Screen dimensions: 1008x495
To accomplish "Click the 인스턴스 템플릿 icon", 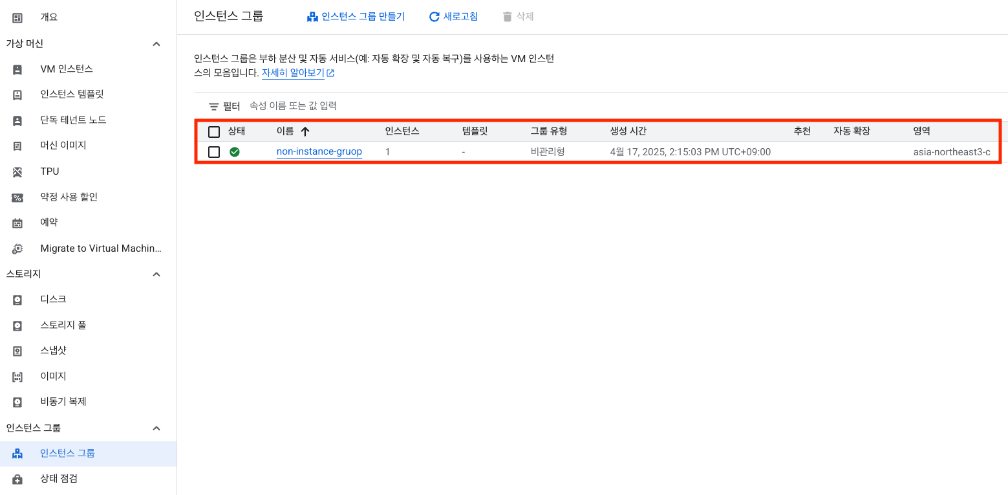I will [17, 94].
